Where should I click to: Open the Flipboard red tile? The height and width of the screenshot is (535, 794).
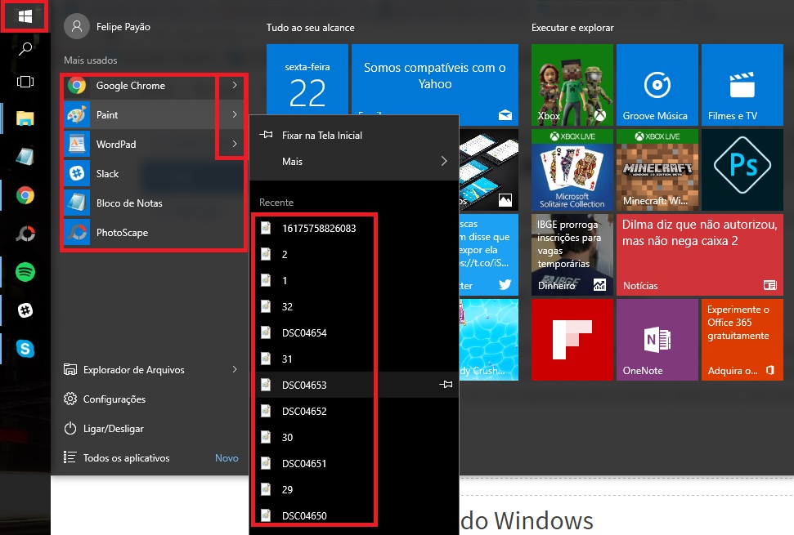tap(572, 339)
